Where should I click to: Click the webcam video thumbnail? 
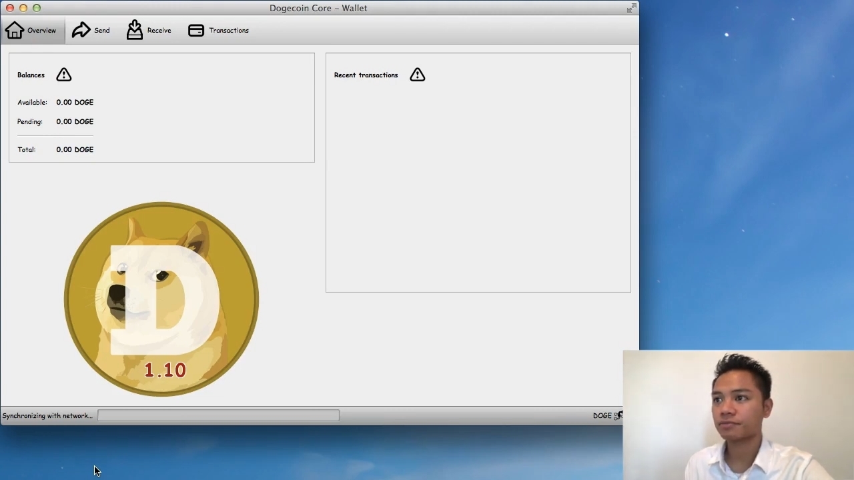[x=738, y=415]
